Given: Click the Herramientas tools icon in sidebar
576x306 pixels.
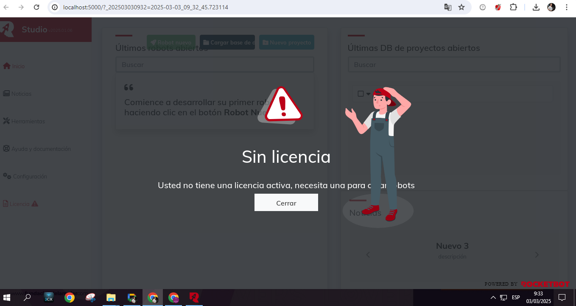Looking at the screenshot, I should pyautogui.click(x=6, y=121).
